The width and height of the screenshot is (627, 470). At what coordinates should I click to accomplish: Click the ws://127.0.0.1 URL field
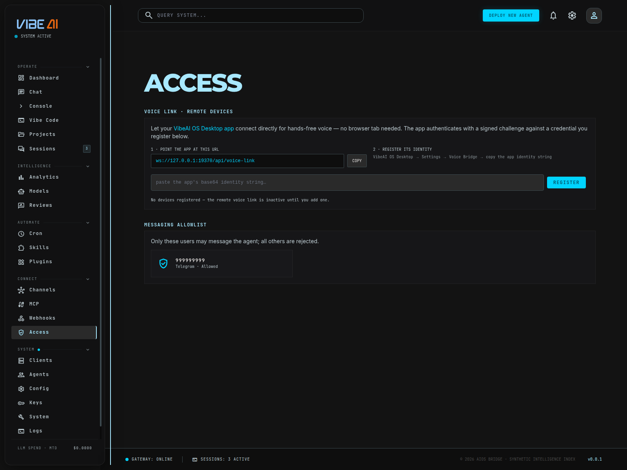coord(247,161)
